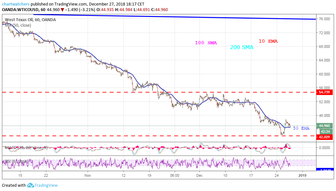Select the RSI (6, close) indicator label
The width and height of the screenshot is (336, 191).
[x=16, y=161]
